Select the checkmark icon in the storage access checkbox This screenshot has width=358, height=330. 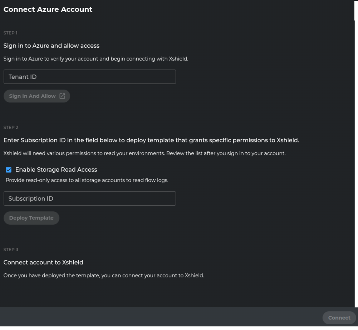pos(9,169)
